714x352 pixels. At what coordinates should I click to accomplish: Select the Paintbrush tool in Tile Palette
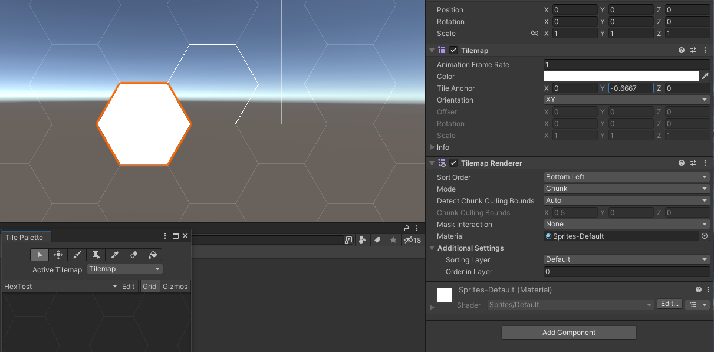[x=77, y=255]
